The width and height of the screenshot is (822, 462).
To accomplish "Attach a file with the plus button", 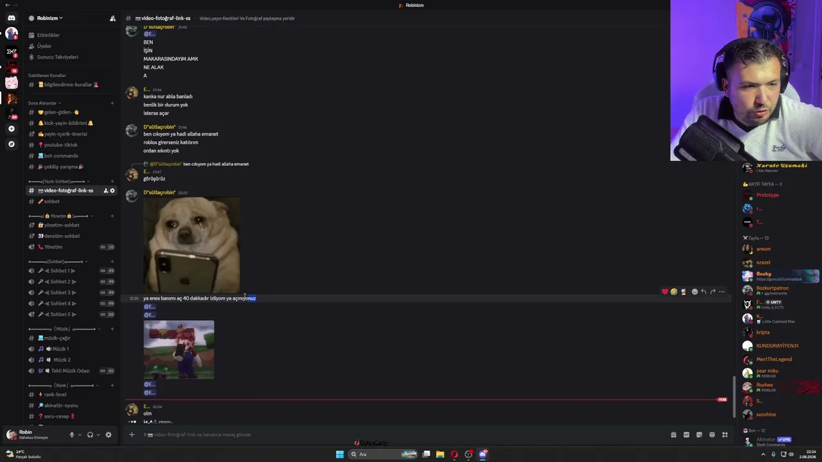I will 132,434.
